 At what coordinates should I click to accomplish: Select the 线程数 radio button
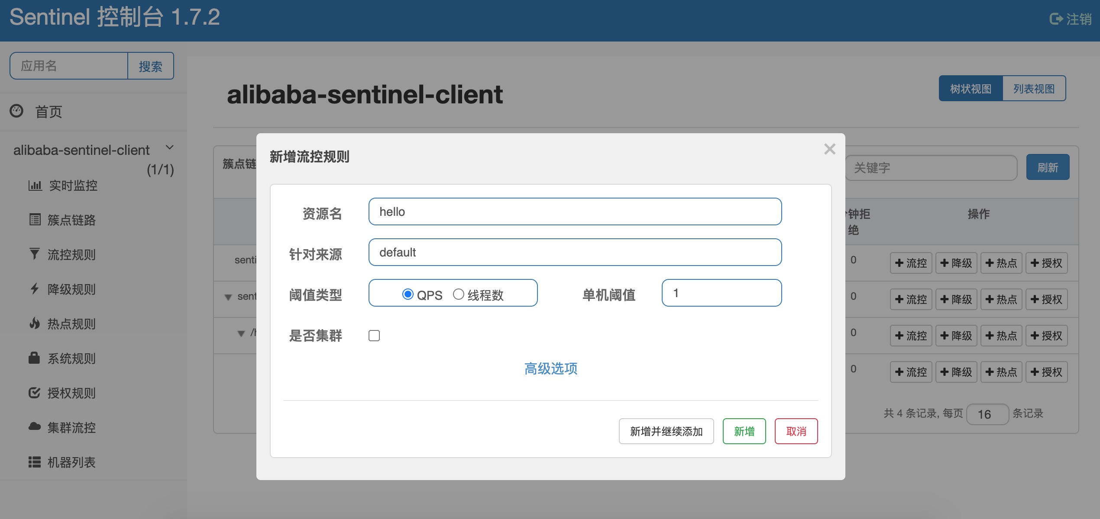tap(458, 294)
